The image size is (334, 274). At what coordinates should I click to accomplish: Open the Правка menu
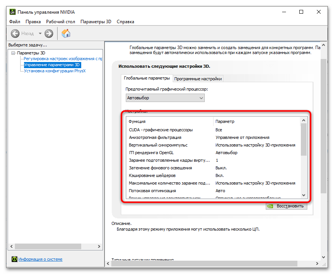[33, 22]
